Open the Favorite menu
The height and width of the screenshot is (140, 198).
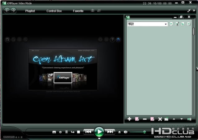[x=78, y=11]
